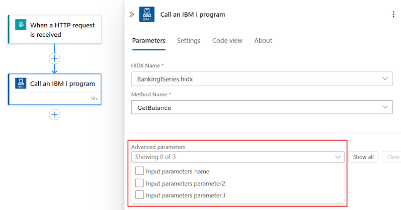
Task: Check the Input parameters name checkbox
Action: [140, 171]
